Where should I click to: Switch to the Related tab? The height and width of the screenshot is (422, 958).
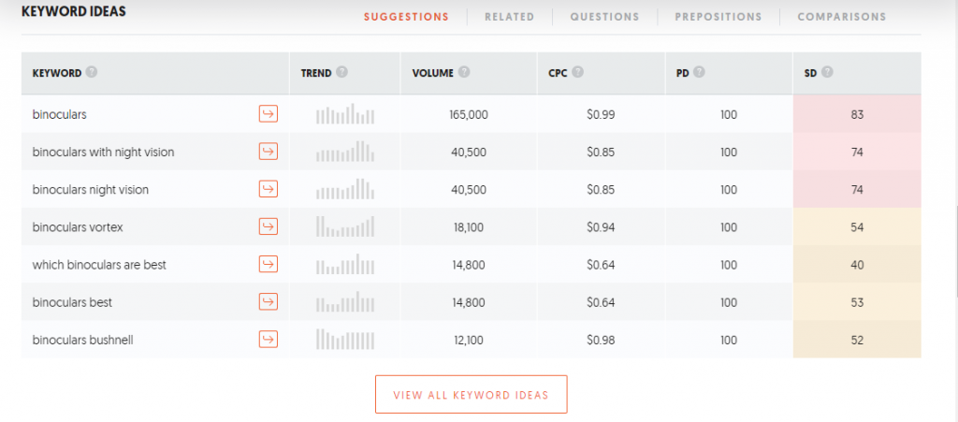click(510, 17)
